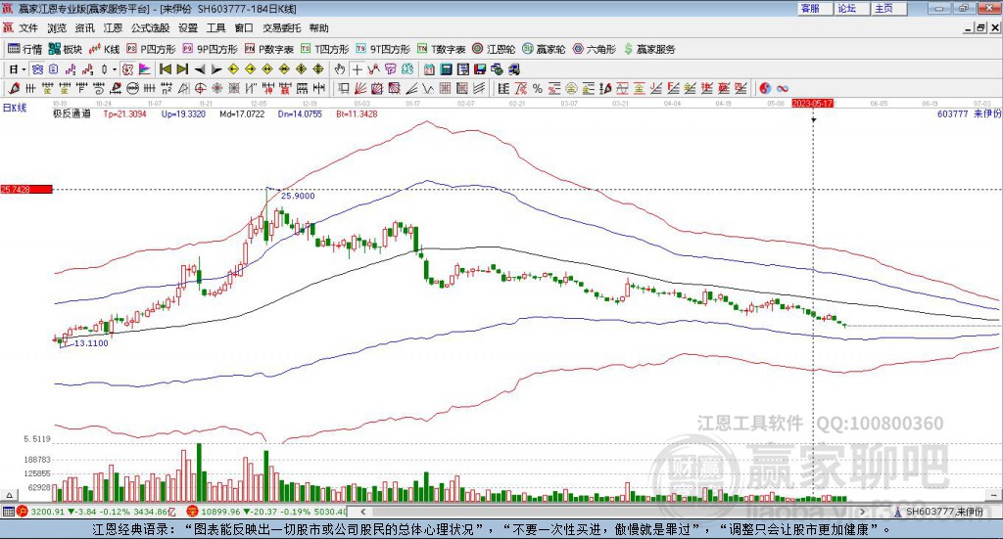
Task: Select the red fan lines tool
Action: tap(360, 88)
